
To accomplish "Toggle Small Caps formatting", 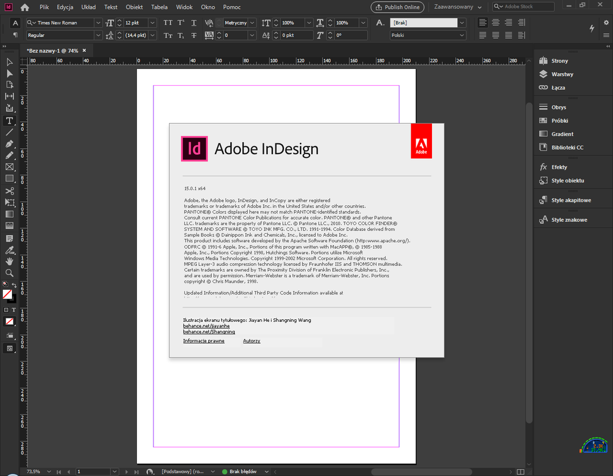I will 168,35.
